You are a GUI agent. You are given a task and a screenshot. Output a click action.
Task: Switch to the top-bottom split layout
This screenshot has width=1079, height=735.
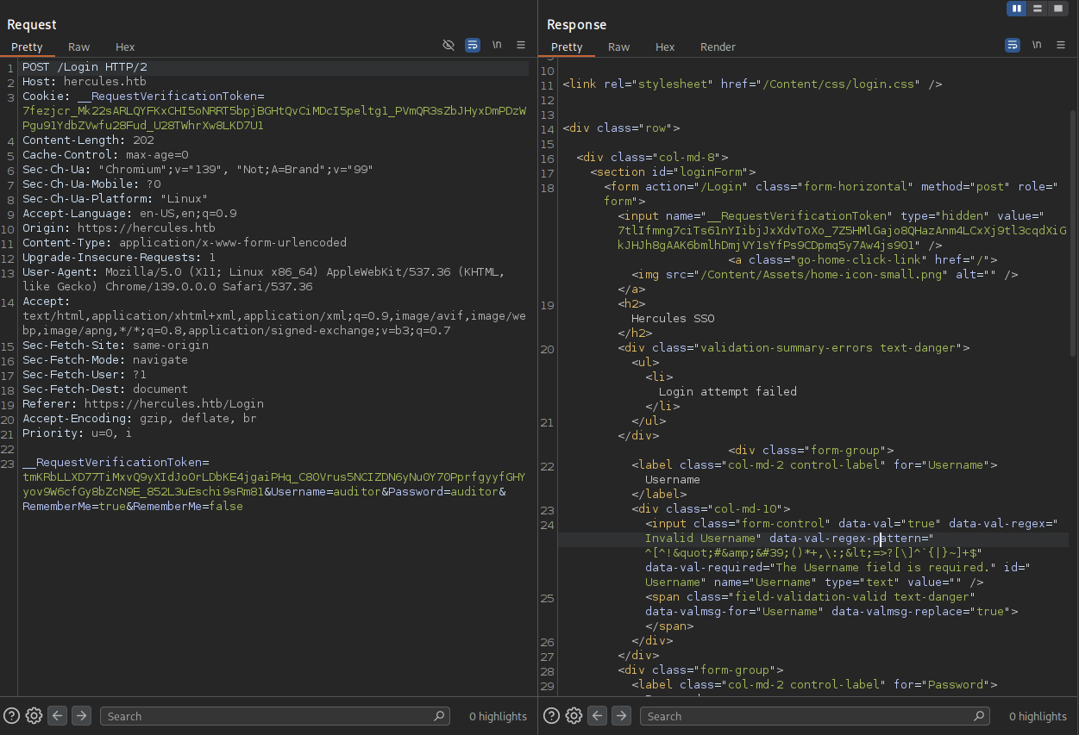tap(1038, 9)
